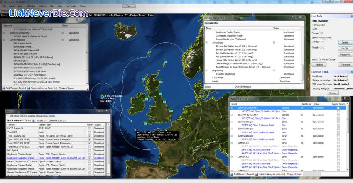Click Add Weapon Record icon in Weapons window
Image resolution: width=353 pixels, height=183 pixels.
[231, 174]
